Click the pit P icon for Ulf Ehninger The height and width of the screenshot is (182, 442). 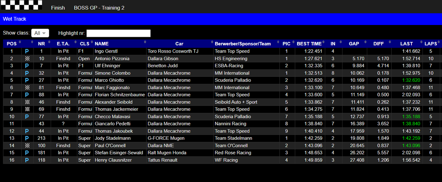[27, 66]
